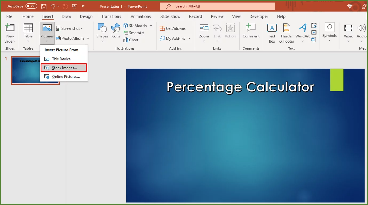This screenshot has width=368, height=205.
Task: Expand the My Add-ins dropdown
Action: tap(189, 38)
